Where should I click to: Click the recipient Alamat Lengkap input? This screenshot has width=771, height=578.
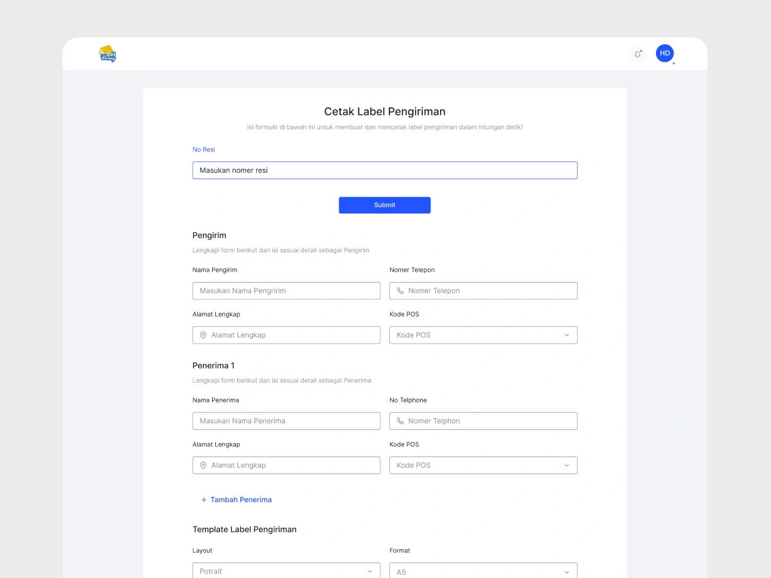click(294, 466)
